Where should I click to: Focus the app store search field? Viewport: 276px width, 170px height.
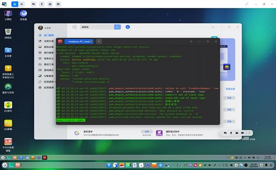[97, 27]
